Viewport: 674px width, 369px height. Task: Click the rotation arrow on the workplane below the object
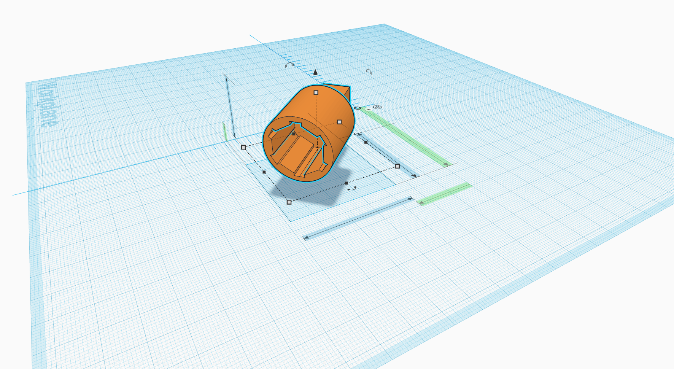point(352,188)
